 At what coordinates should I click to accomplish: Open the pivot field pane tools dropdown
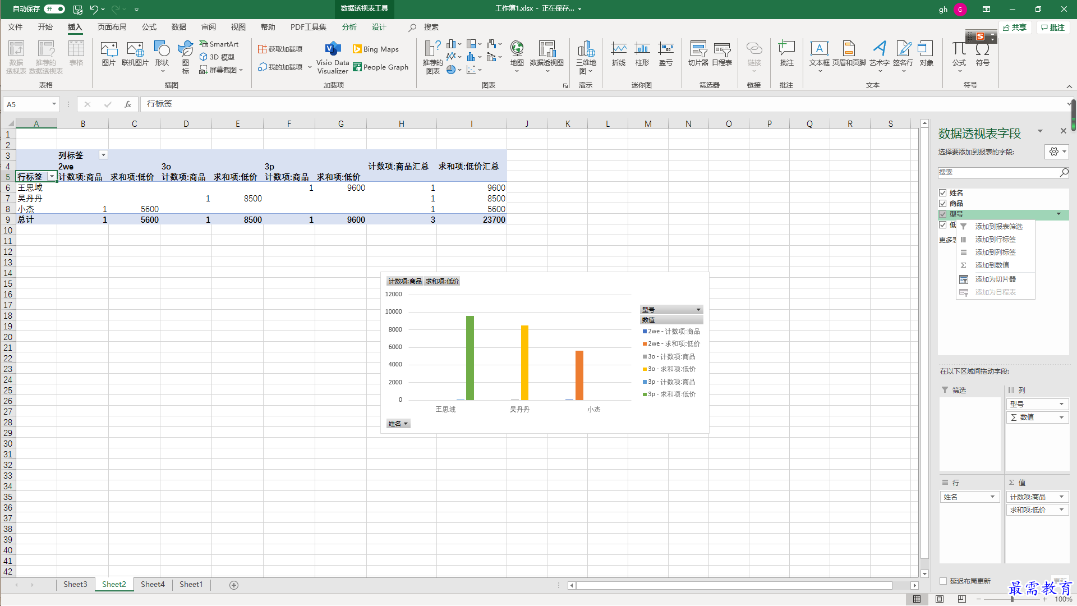(1057, 151)
